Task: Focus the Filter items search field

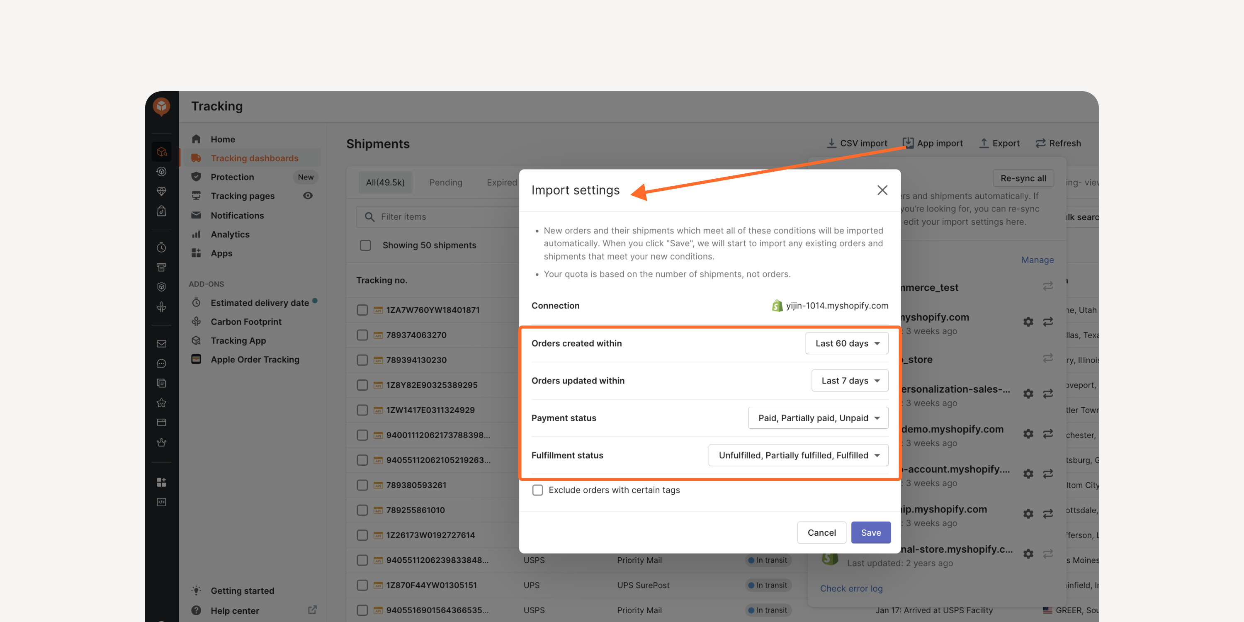Action: pyautogui.click(x=438, y=217)
